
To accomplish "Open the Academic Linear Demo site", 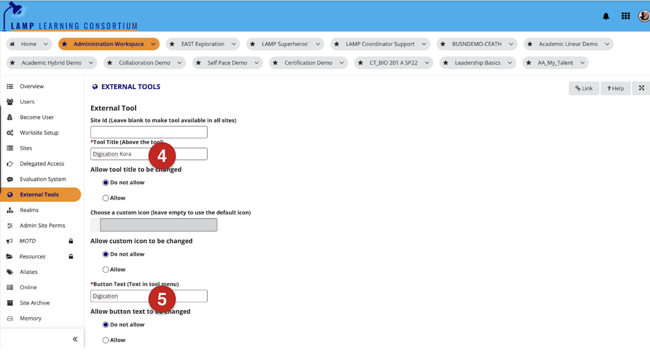I will (x=568, y=44).
